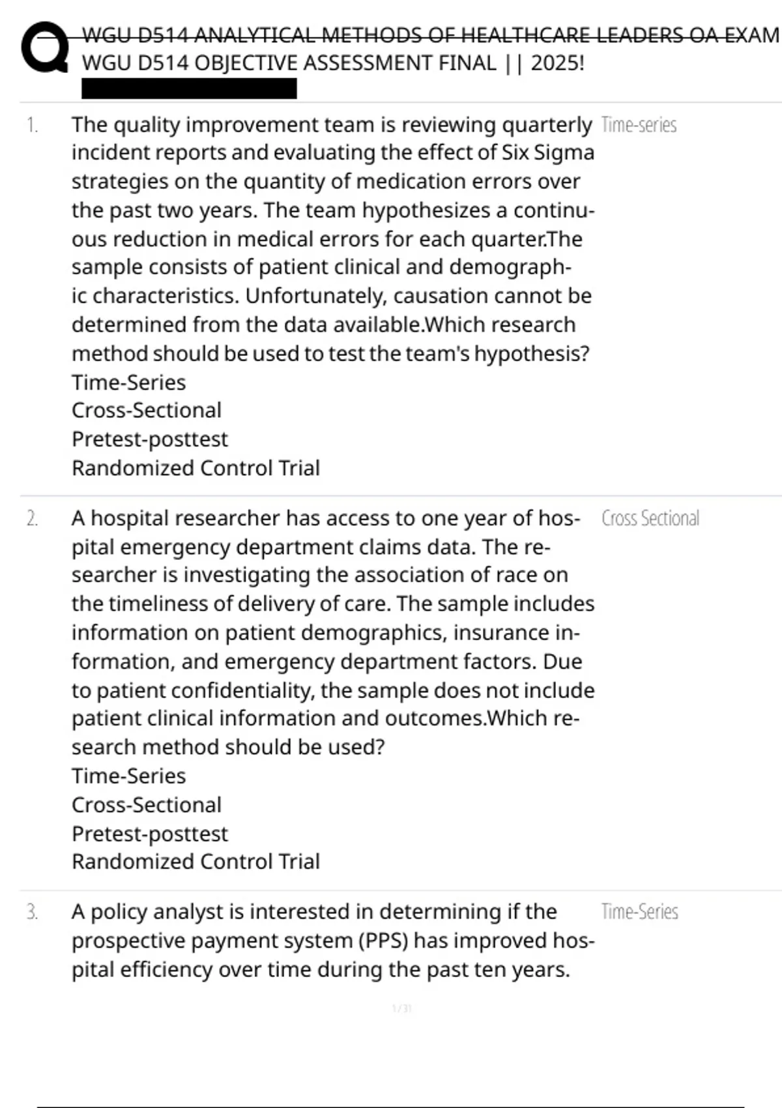Click the policy analyst PPS question text
The height and width of the screenshot is (1108, 782).
click(333, 940)
